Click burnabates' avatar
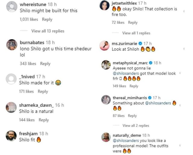This screenshot has height=155, width=193. (x=11, y=45)
